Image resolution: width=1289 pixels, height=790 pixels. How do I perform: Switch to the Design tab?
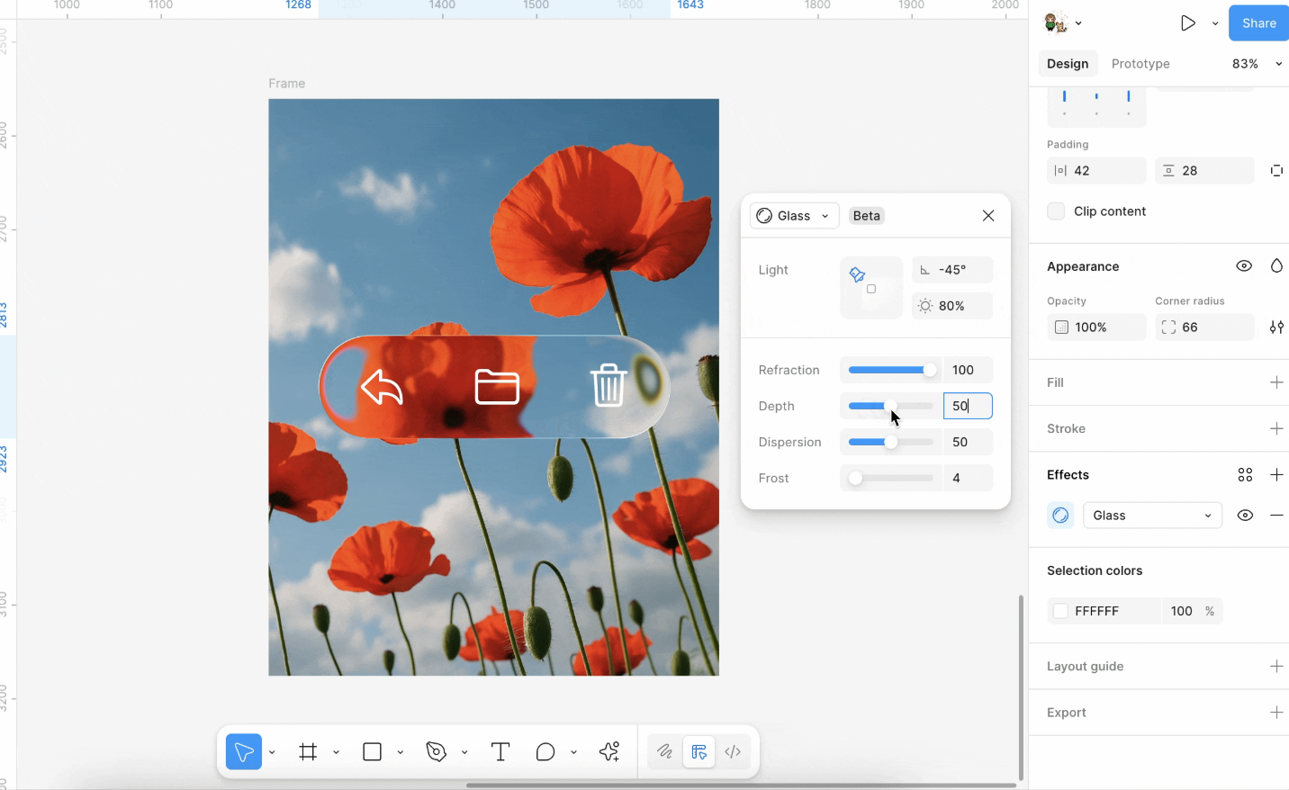(x=1068, y=64)
